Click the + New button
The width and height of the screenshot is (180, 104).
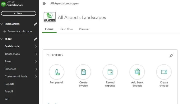(x=18, y=13)
